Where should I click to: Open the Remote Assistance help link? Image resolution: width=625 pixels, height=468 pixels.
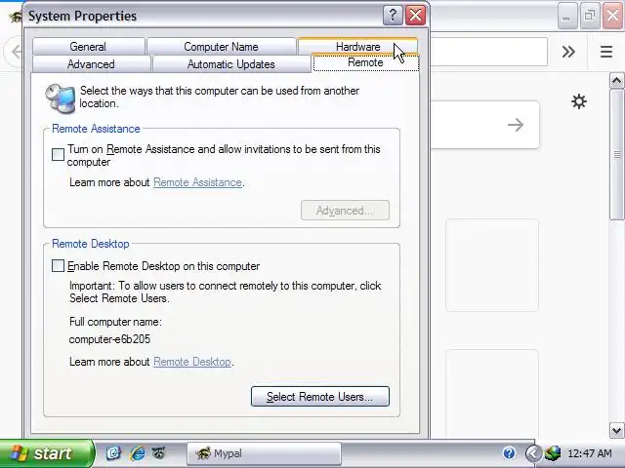click(197, 182)
